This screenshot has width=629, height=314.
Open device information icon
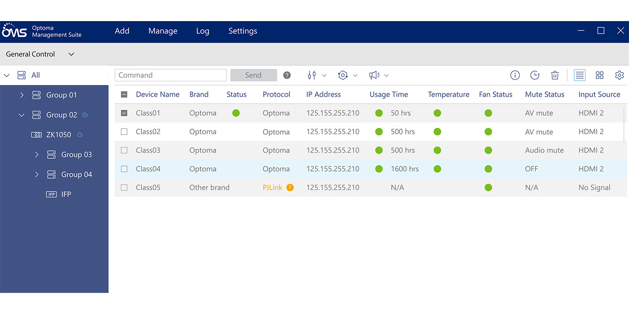click(515, 75)
